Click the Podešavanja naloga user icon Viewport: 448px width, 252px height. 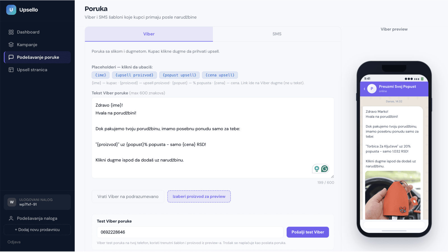point(11,218)
